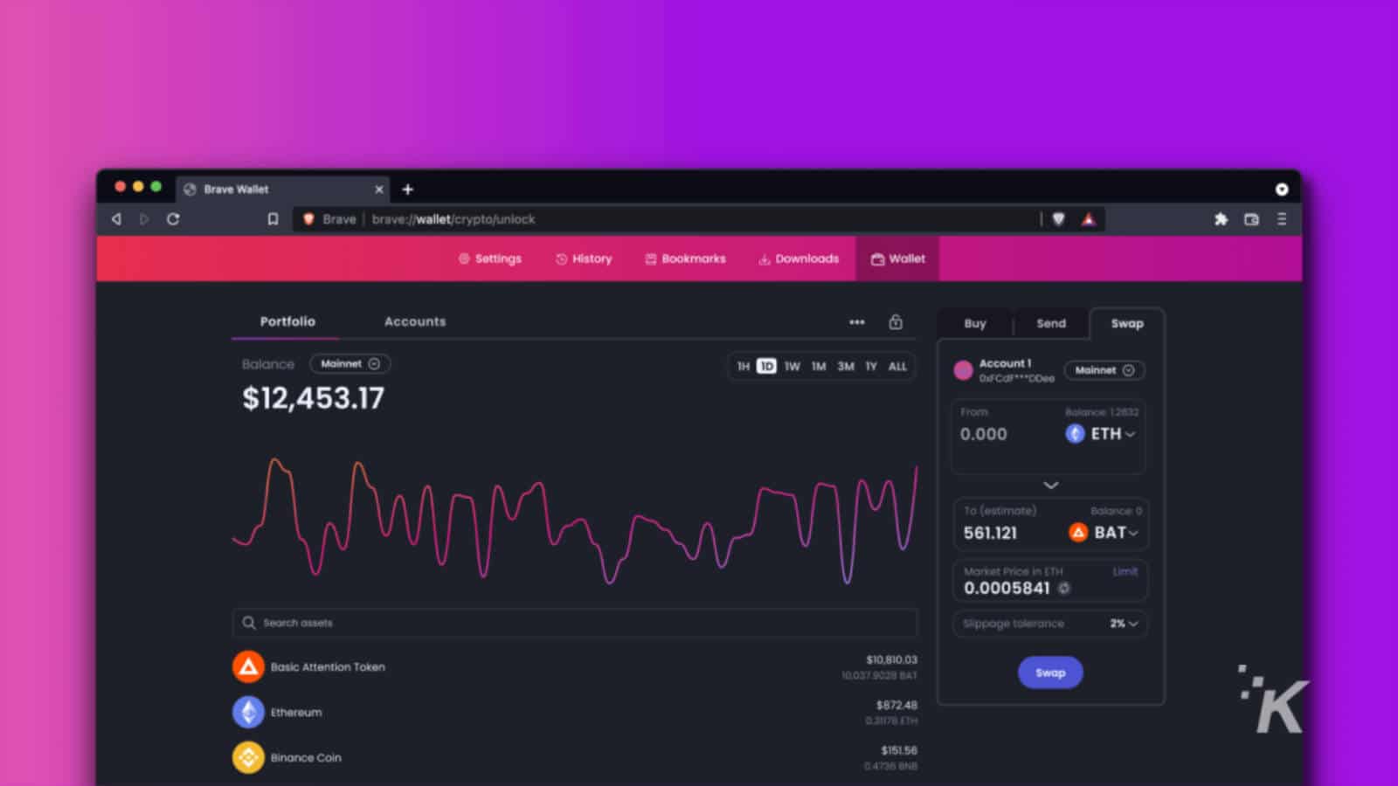The width and height of the screenshot is (1398, 786).
Task: Select the 1H chart range
Action: (743, 366)
